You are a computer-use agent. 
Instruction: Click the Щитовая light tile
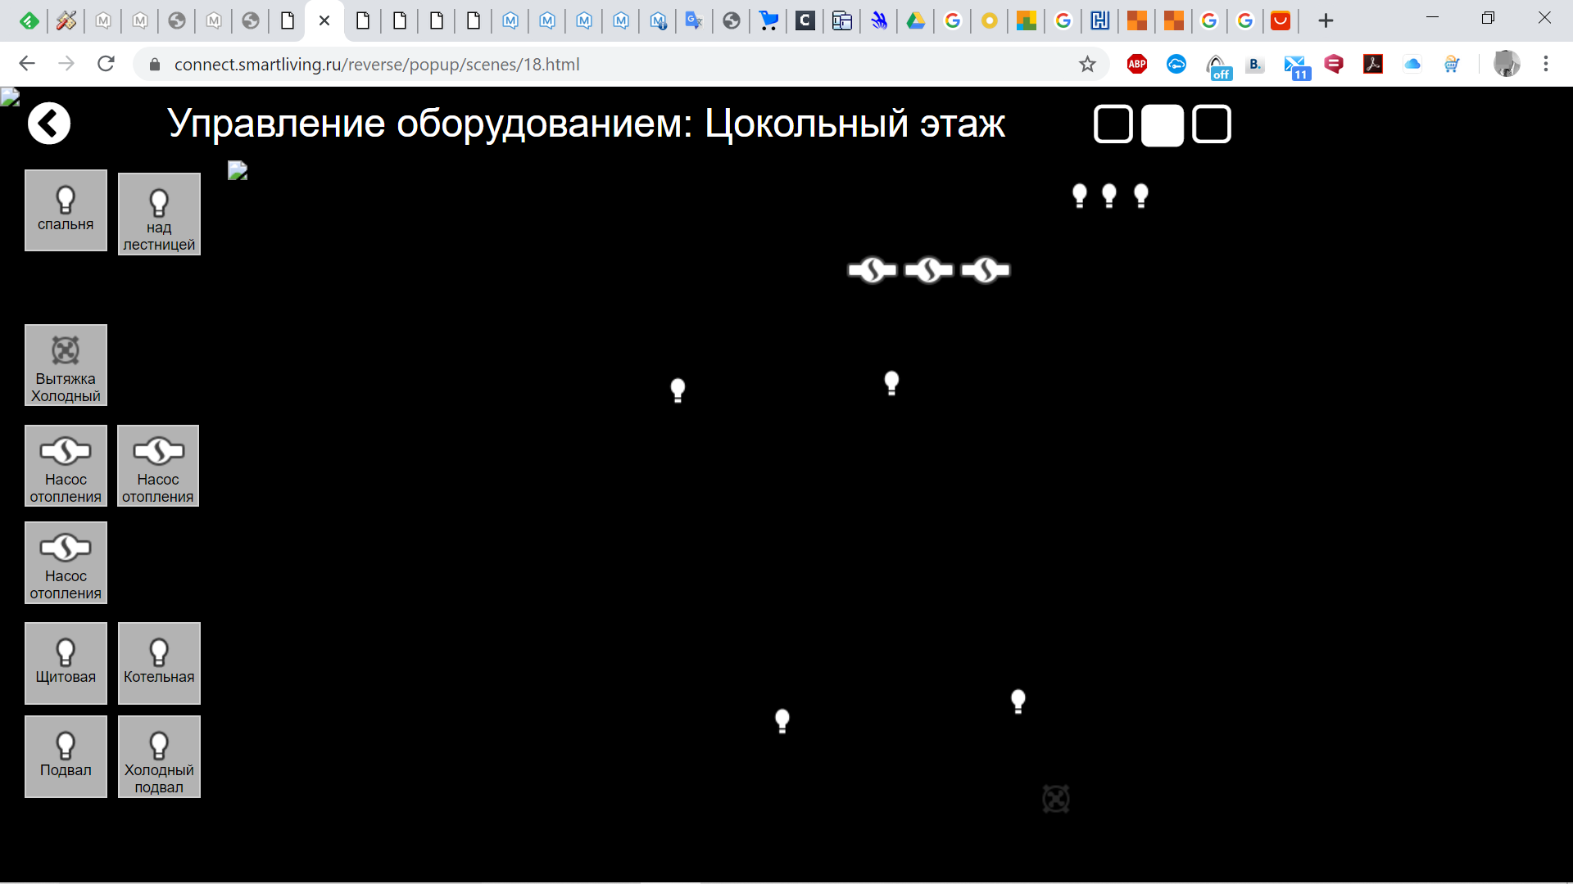(66, 663)
